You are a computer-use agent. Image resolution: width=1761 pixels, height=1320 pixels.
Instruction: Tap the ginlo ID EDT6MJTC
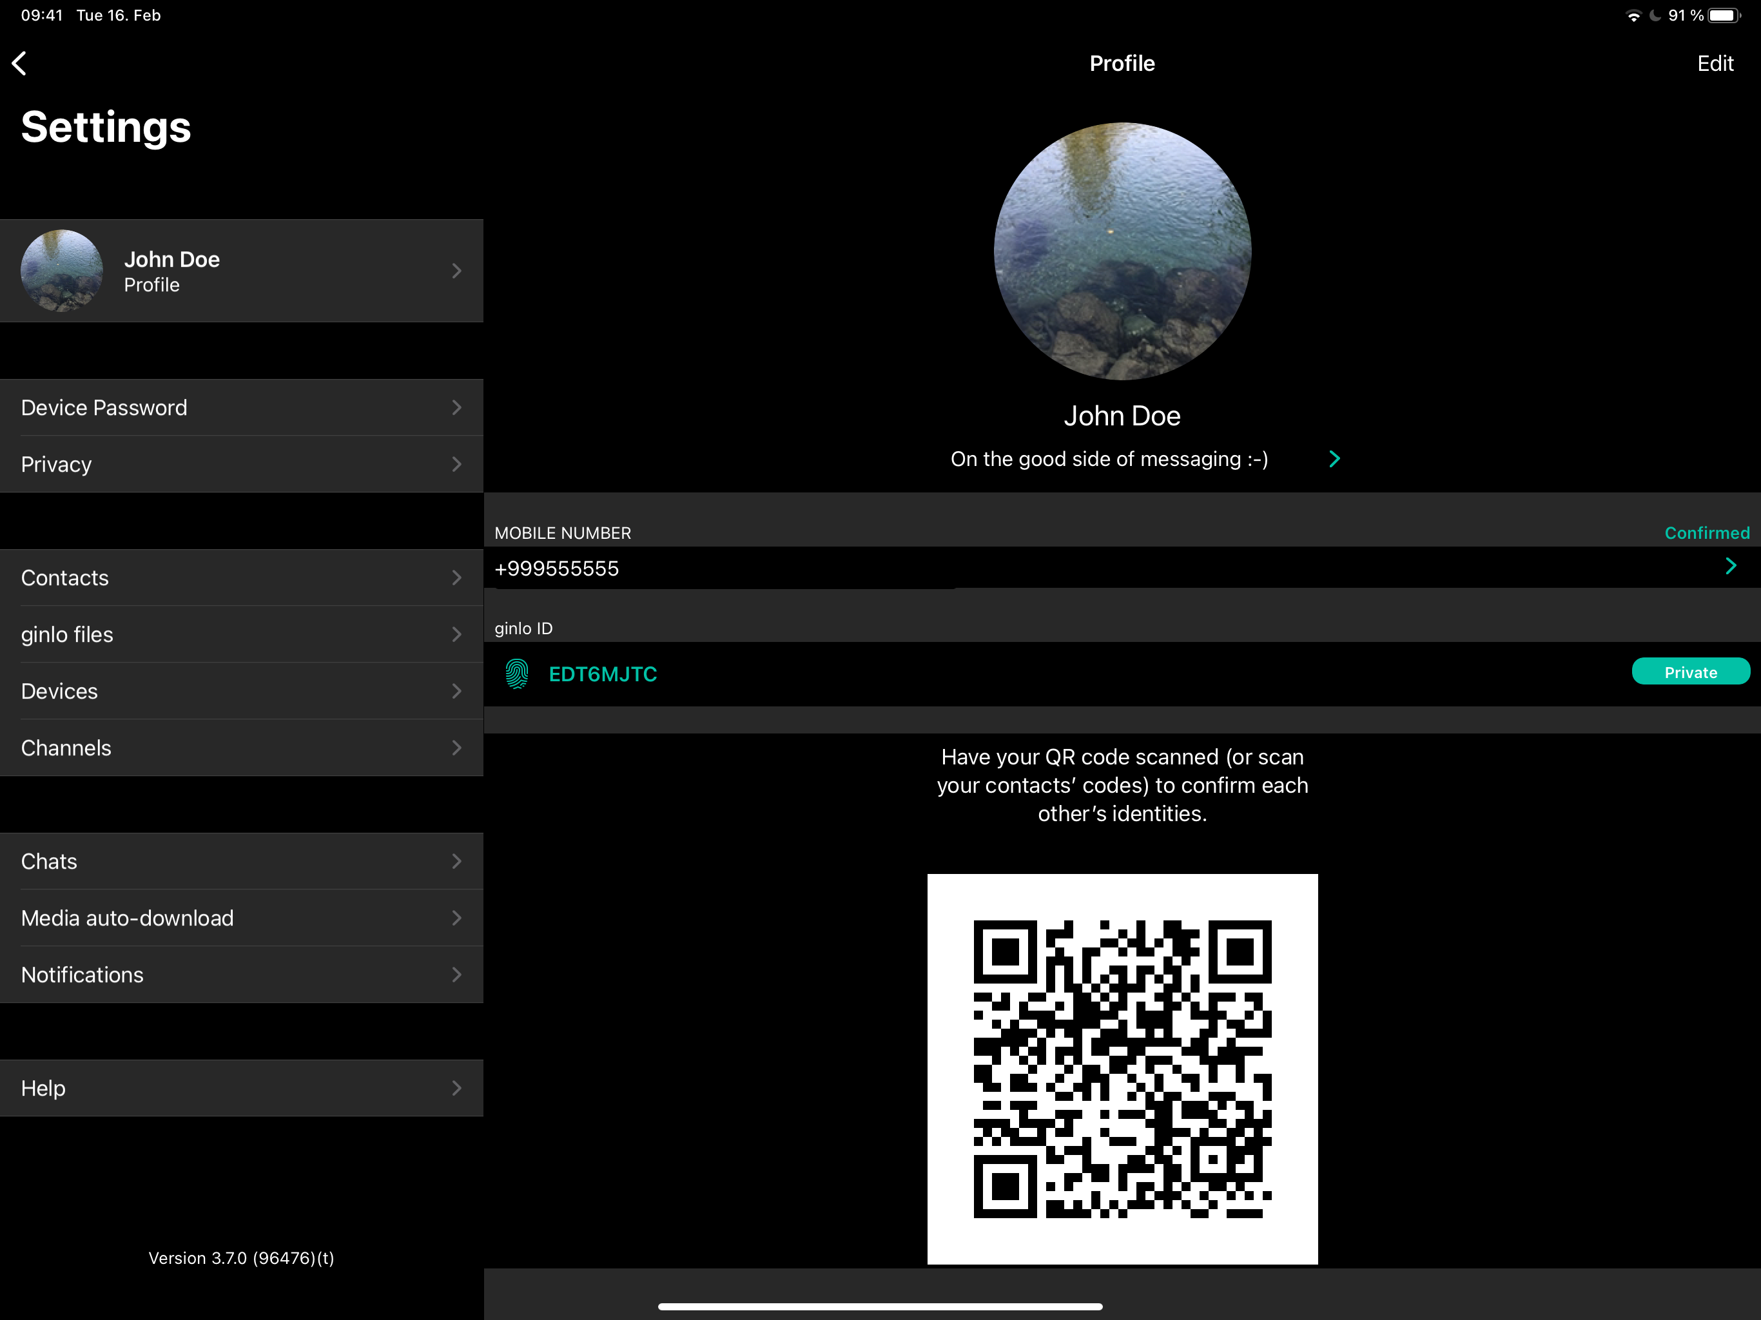pos(603,674)
